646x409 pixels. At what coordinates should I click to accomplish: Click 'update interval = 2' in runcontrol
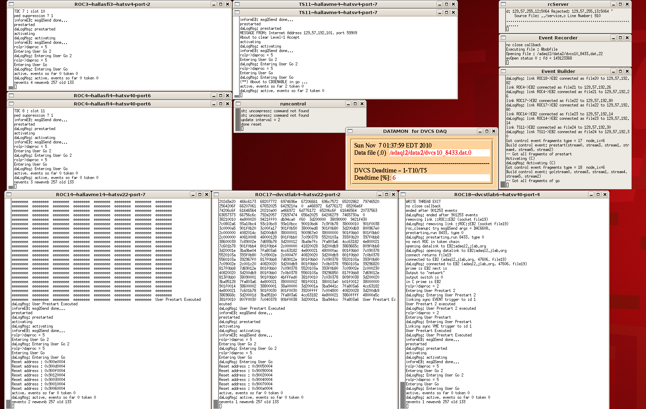pyautogui.click(x=260, y=120)
